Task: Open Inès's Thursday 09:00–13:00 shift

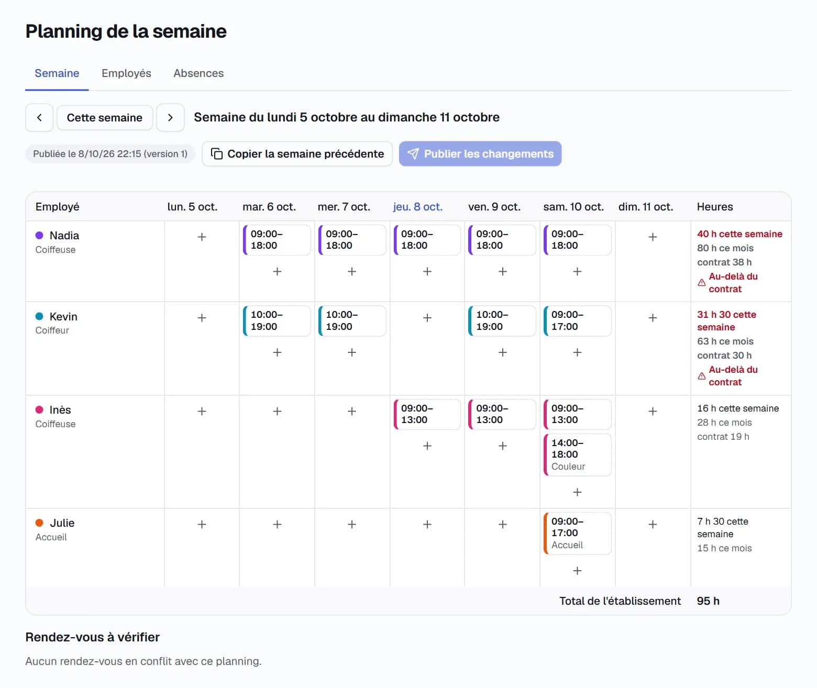Action: (x=427, y=414)
